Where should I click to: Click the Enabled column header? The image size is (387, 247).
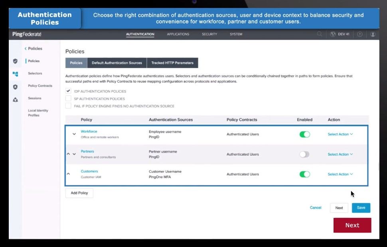pyautogui.click(x=304, y=120)
